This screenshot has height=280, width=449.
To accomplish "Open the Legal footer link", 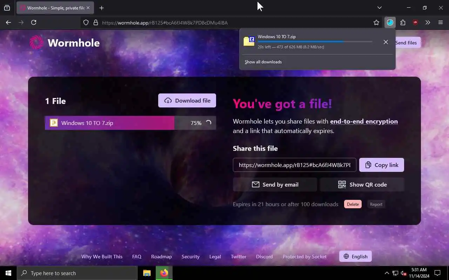I will [215, 257].
